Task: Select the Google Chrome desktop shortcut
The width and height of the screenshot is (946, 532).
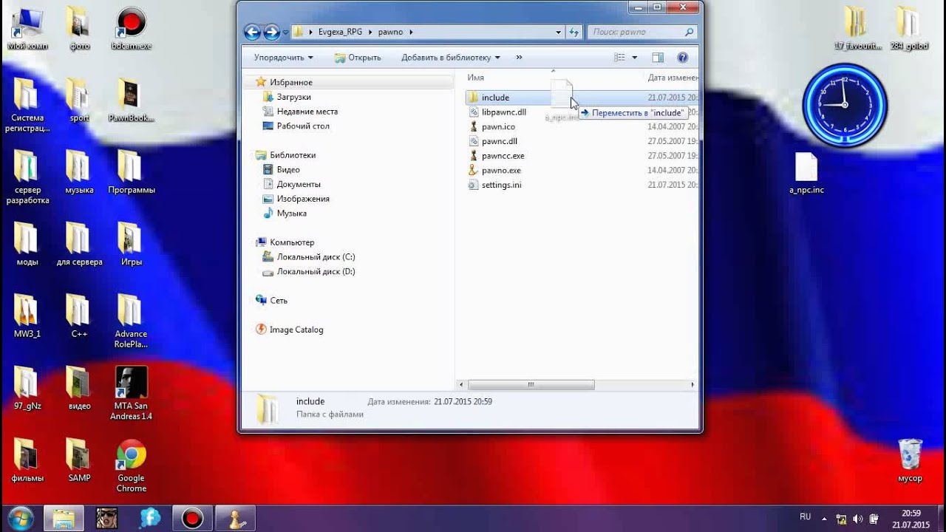Action: [131, 466]
